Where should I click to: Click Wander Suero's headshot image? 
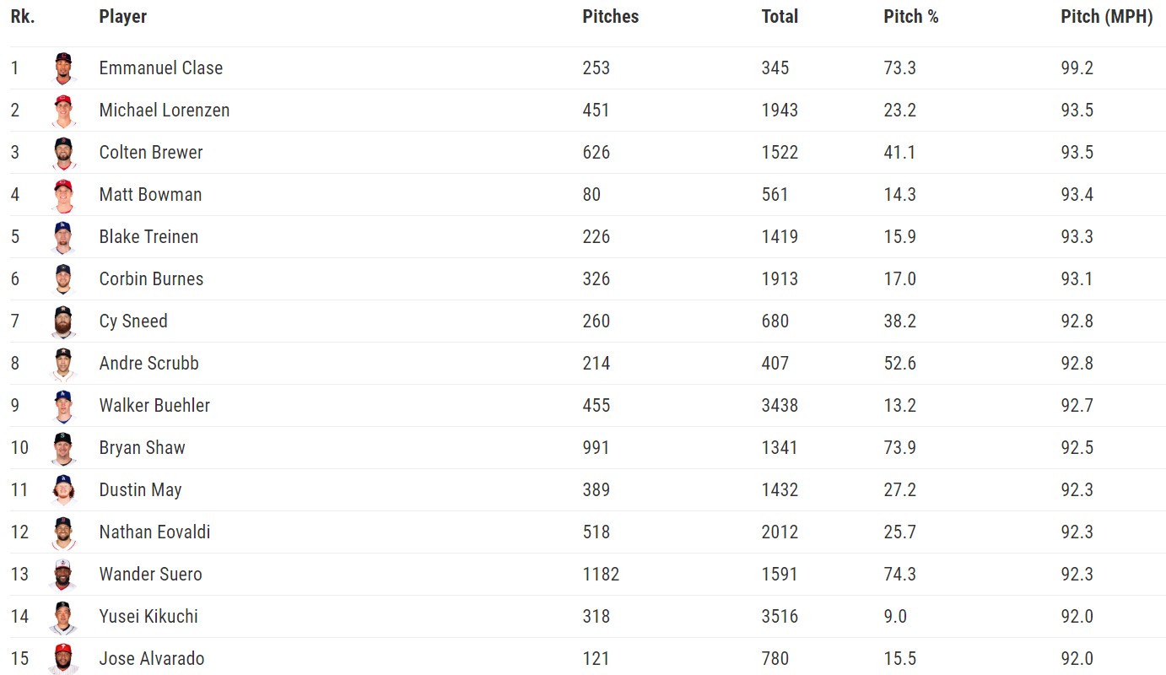click(x=63, y=575)
